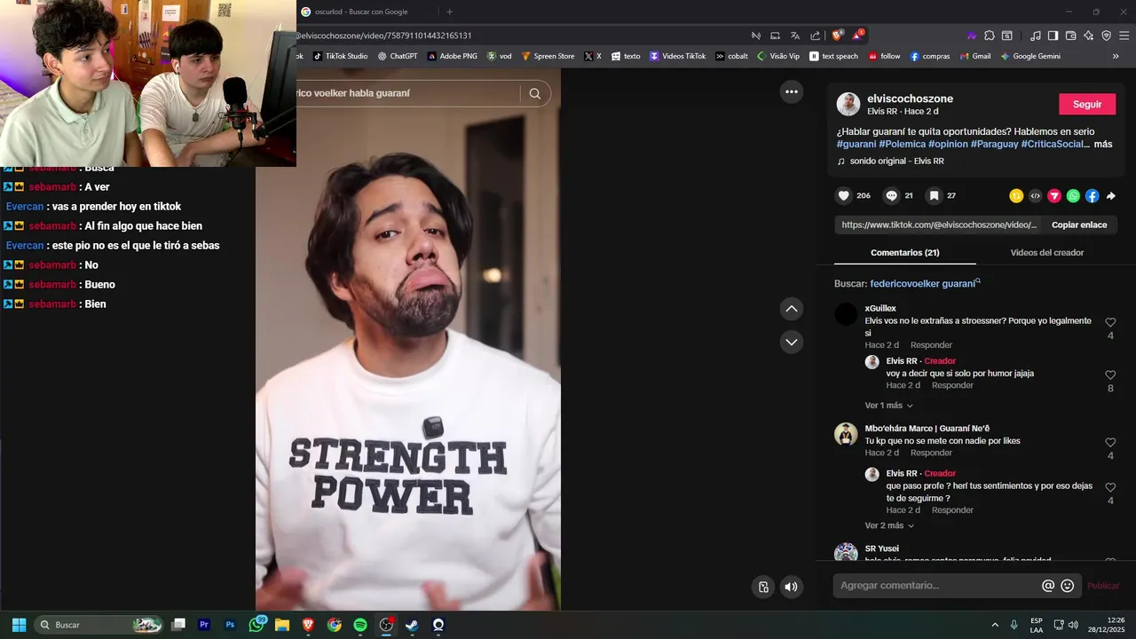
Task: Click the #Paraguay hashtag
Action: coord(994,144)
